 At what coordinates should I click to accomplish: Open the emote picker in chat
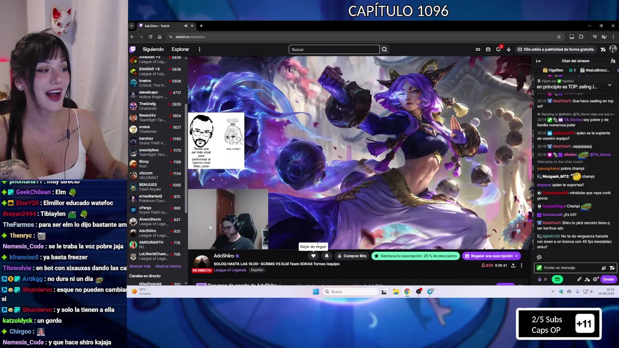coord(612,268)
